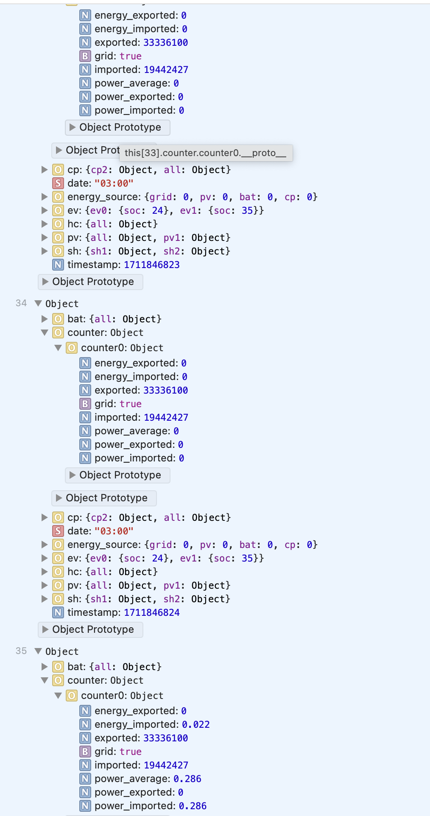
Task: Click the N icon of energy_exported in object 35
Action: coord(85,711)
